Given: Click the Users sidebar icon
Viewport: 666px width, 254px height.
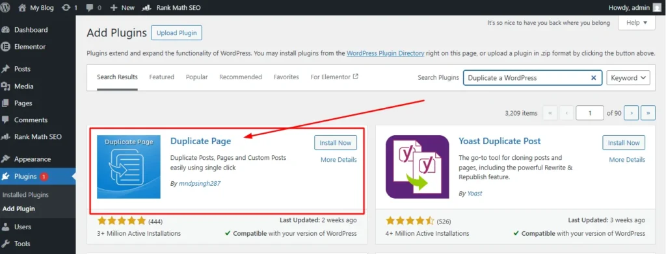Looking at the screenshot, I should (x=5, y=227).
